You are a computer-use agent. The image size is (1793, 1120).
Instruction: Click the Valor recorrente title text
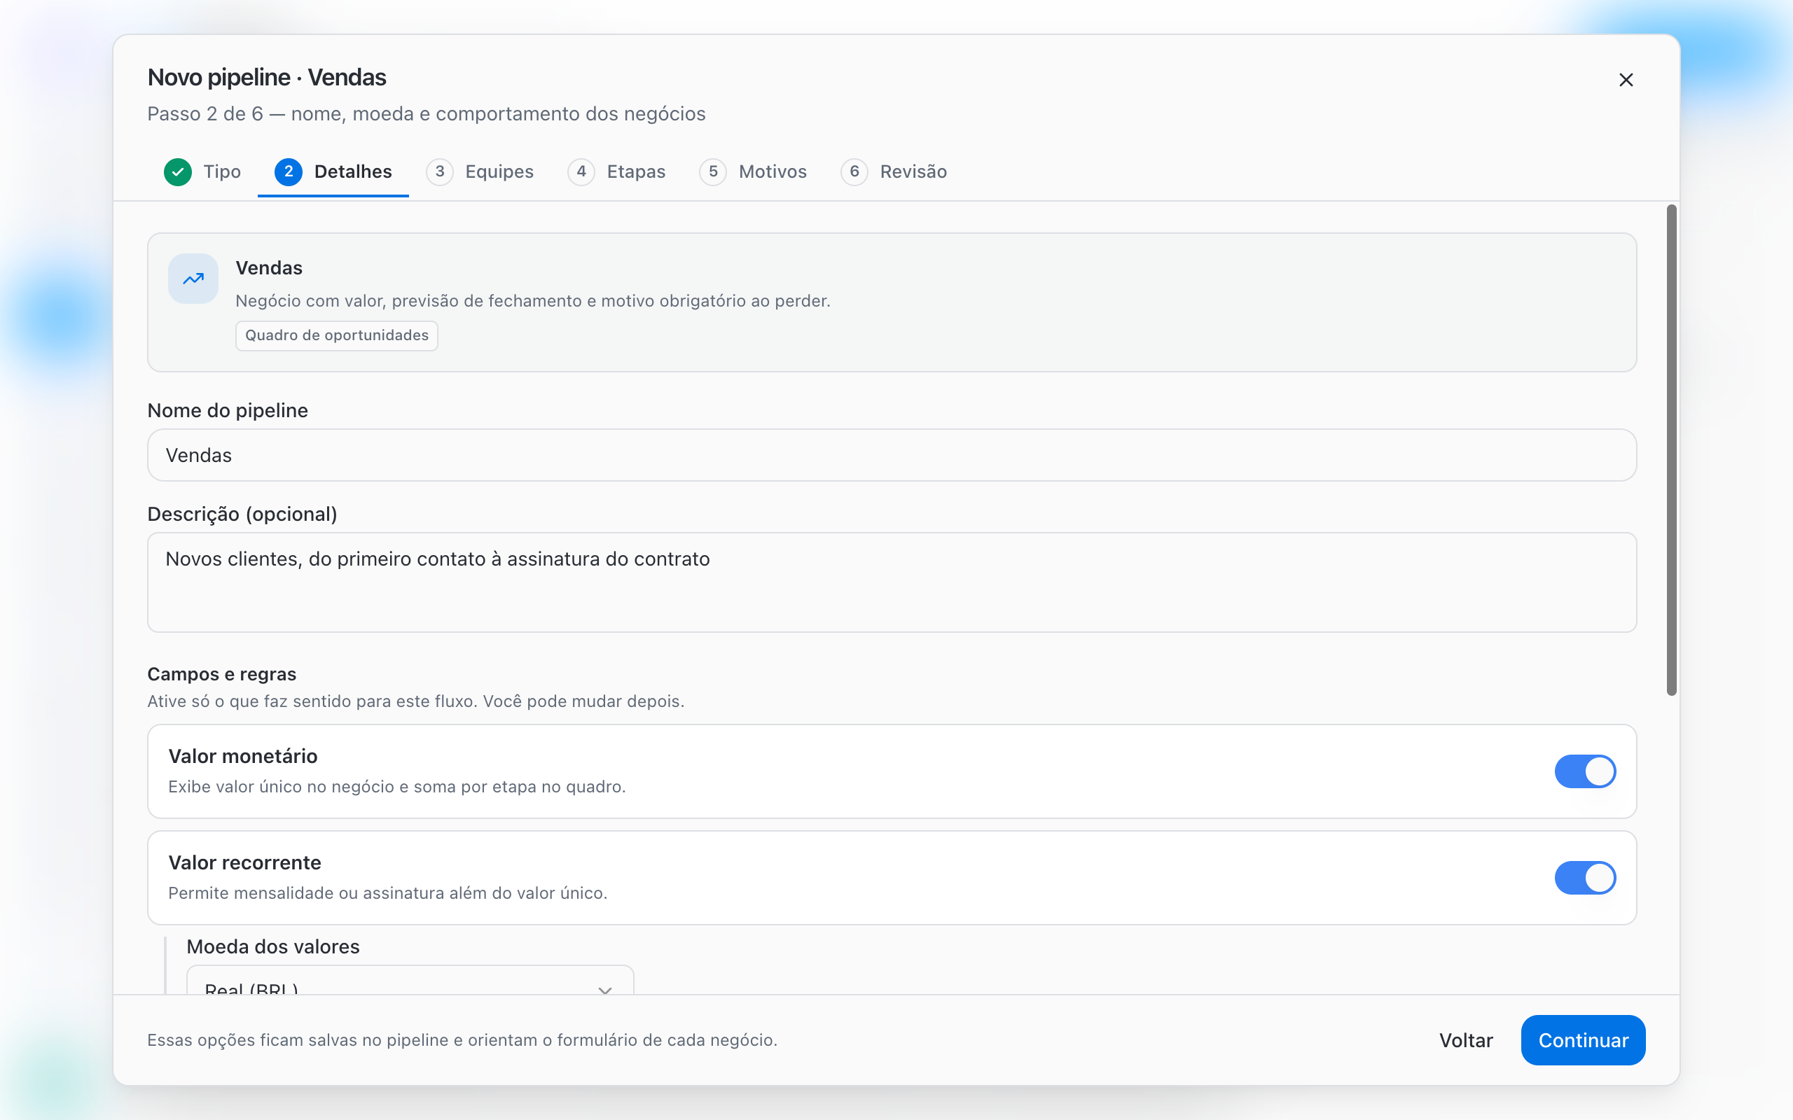[244, 863]
